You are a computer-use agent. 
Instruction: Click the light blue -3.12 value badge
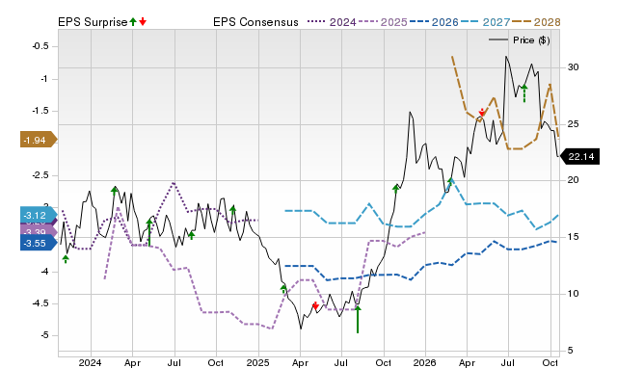click(39, 215)
